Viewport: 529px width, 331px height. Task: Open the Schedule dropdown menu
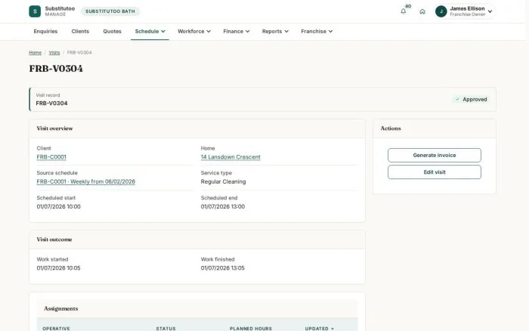(150, 32)
